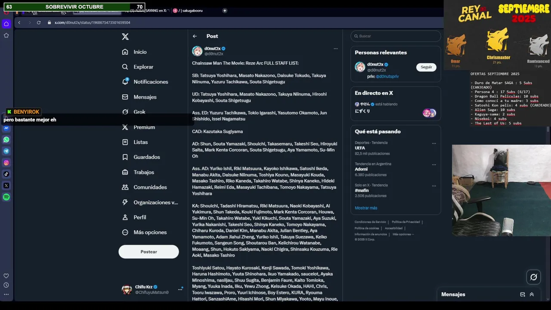Click the Chifu Krz account avatar
Viewport: 551px width, 310px height.
127,289
